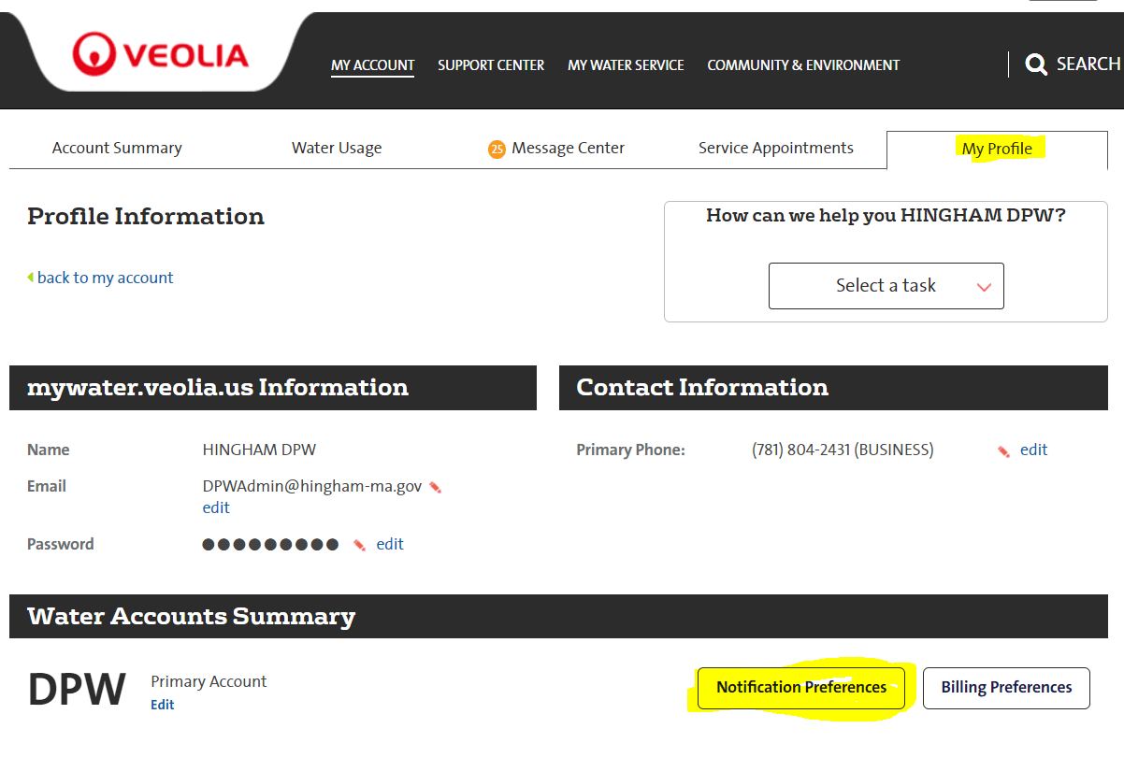Click the 'edit' link under the email address

[215, 507]
